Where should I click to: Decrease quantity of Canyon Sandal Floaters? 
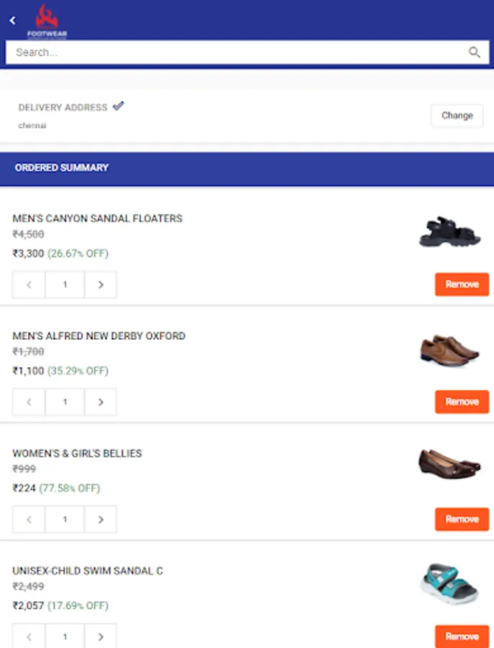(x=30, y=284)
